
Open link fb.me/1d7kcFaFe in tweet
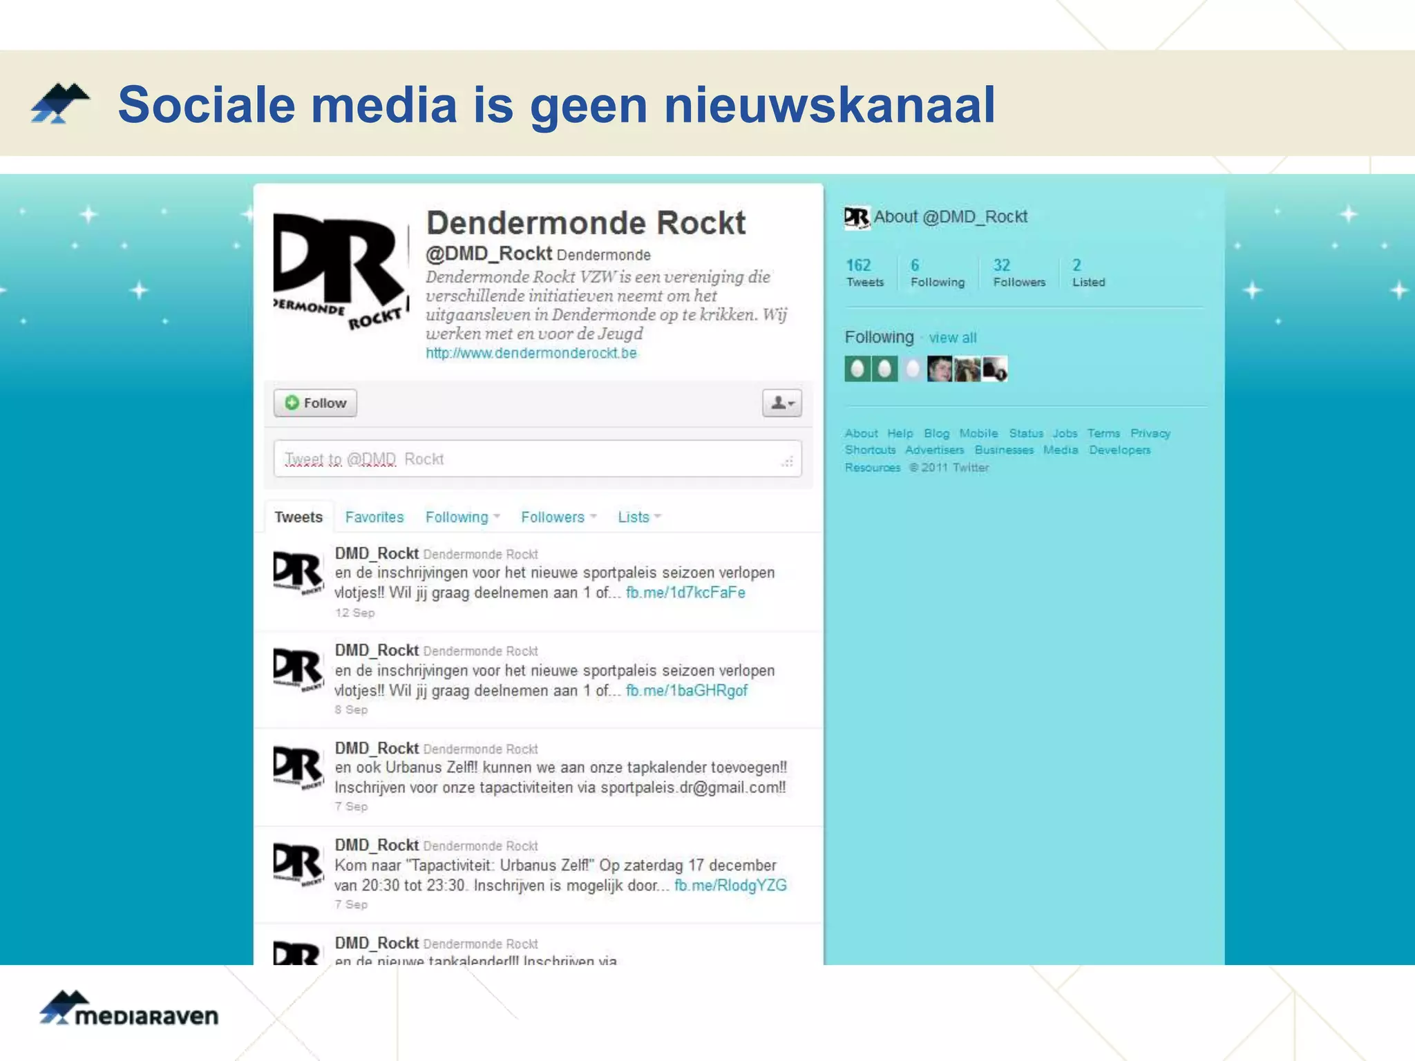pos(685,593)
